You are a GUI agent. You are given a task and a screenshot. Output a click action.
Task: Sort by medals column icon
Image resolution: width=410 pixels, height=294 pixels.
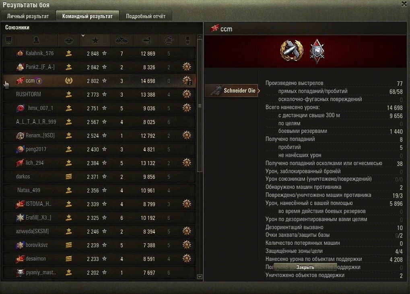coord(187,40)
